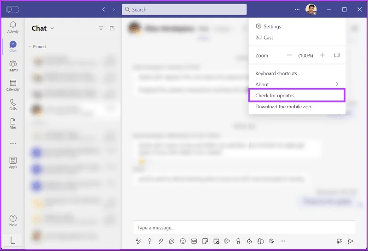This screenshot has width=368, height=251.
Task: Open Keyboard shortcuts
Action: (297, 73)
